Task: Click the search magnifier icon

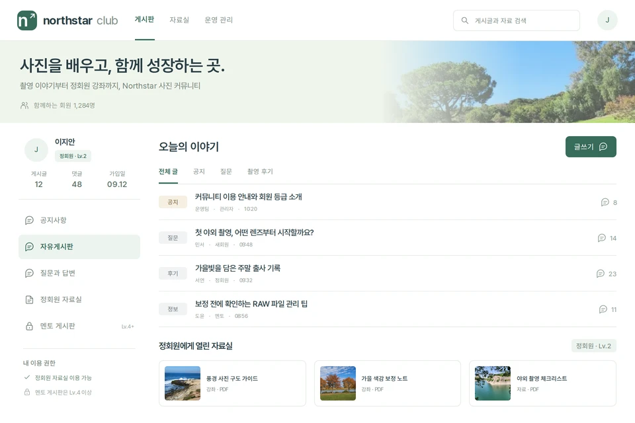Action: tap(465, 20)
